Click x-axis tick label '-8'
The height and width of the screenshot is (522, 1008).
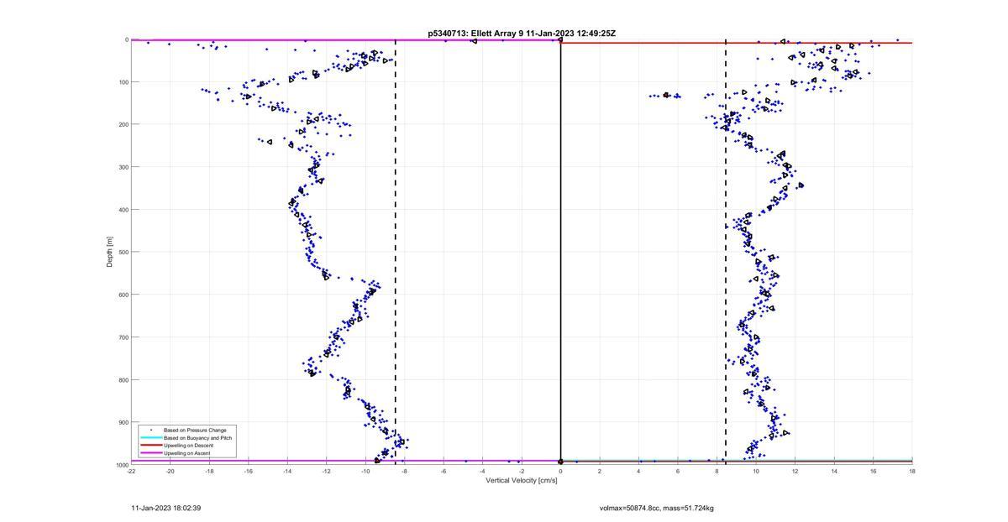pyautogui.click(x=404, y=471)
